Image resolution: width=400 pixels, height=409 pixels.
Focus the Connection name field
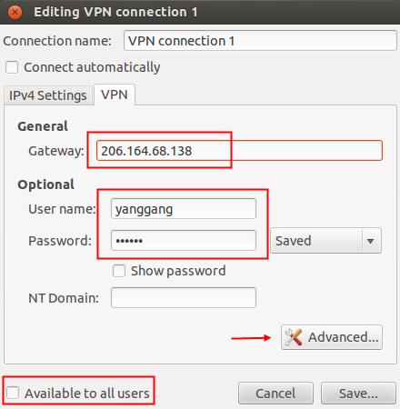pos(260,41)
